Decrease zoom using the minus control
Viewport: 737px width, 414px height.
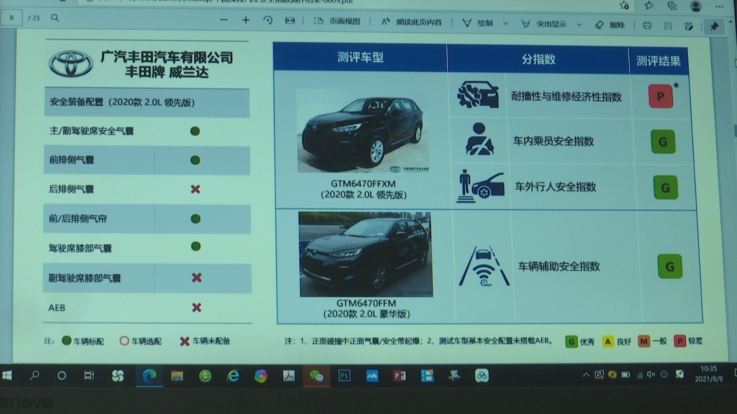pyautogui.click(x=224, y=20)
